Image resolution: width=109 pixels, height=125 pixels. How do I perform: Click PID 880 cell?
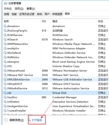[x=44, y=97]
